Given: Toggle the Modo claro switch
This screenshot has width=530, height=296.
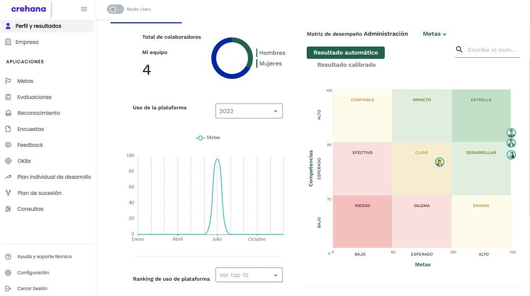Looking at the screenshot, I should [x=115, y=10].
